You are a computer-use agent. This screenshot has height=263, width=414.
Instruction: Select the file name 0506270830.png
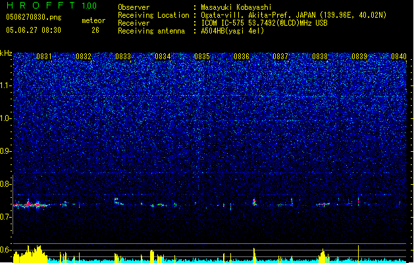coord(34,17)
